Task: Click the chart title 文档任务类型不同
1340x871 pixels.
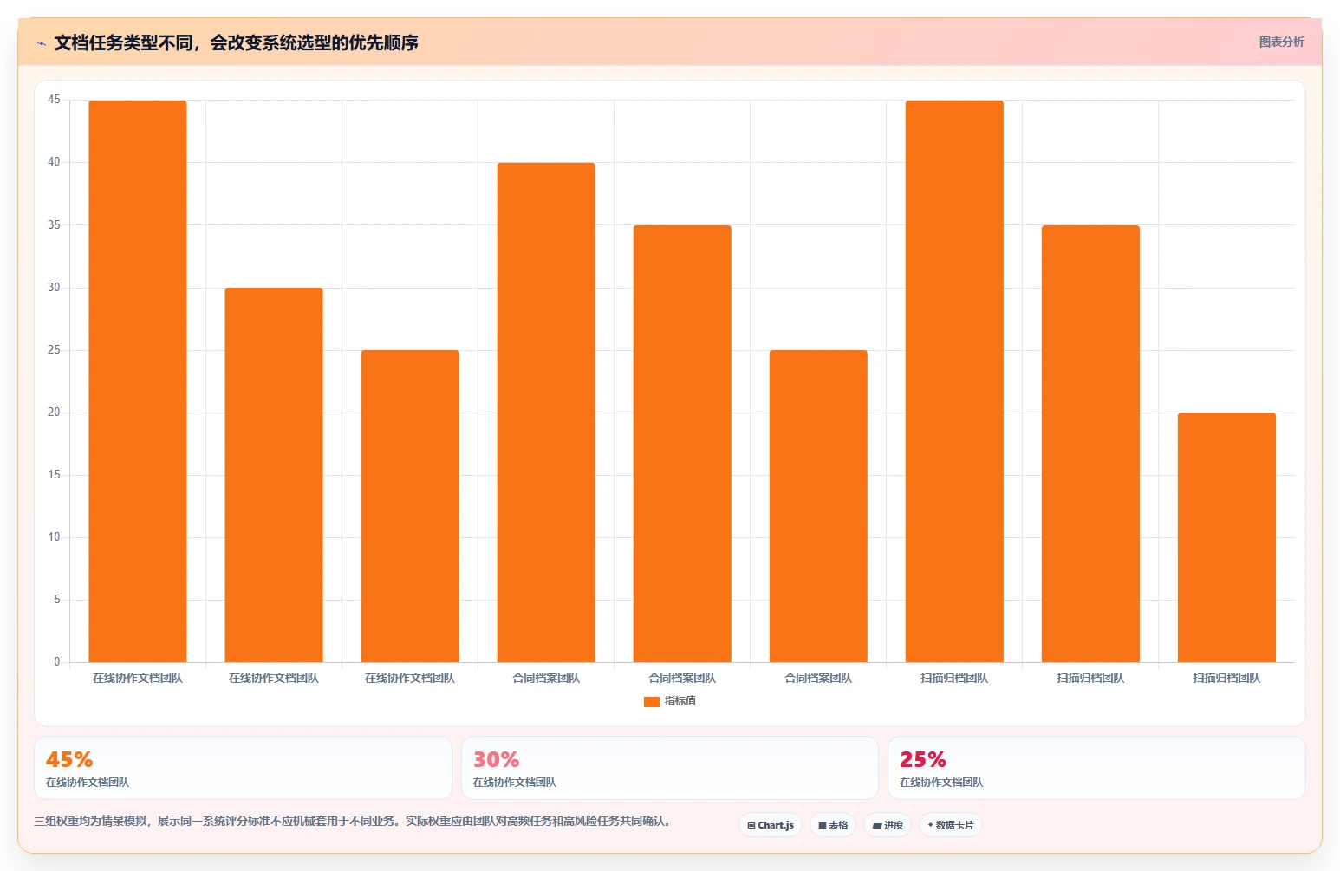Action: [236, 42]
